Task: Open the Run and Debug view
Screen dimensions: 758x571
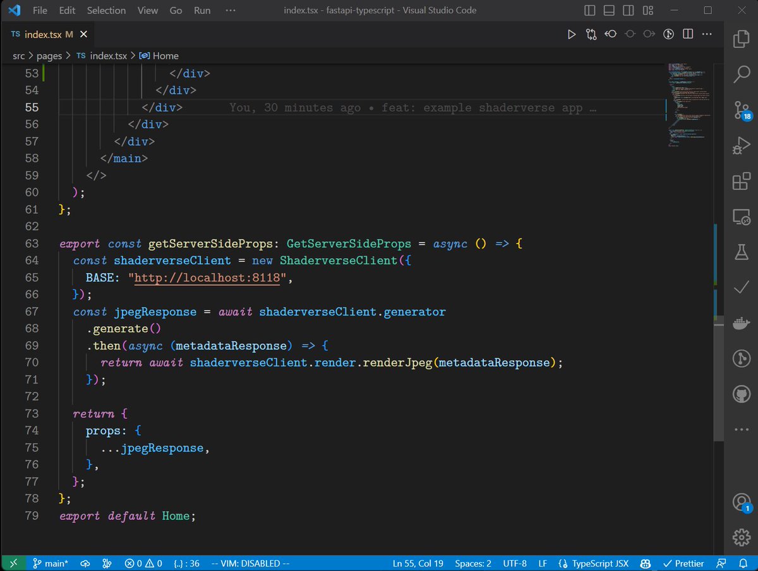Action: click(x=740, y=146)
